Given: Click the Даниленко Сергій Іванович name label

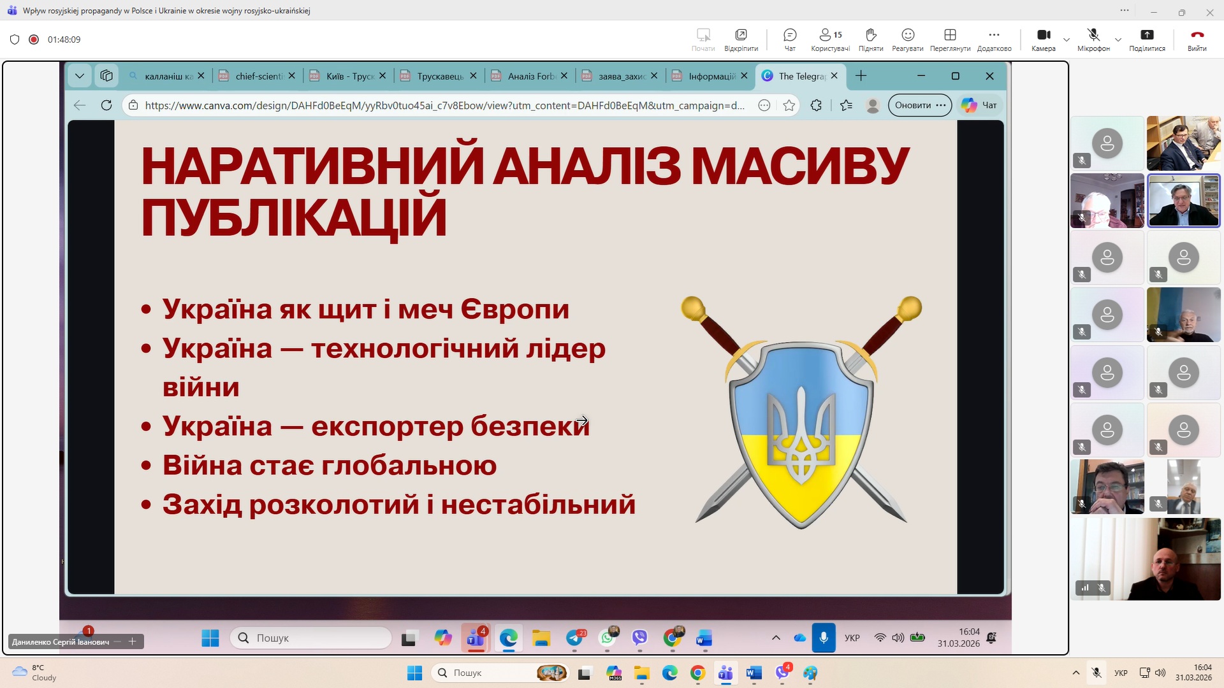Looking at the screenshot, I should pyautogui.click(x=61, y=641).
